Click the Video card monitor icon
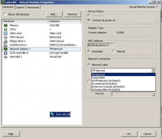Image resolution: width=162 pixels, height=139 pixels. [6, 33]
